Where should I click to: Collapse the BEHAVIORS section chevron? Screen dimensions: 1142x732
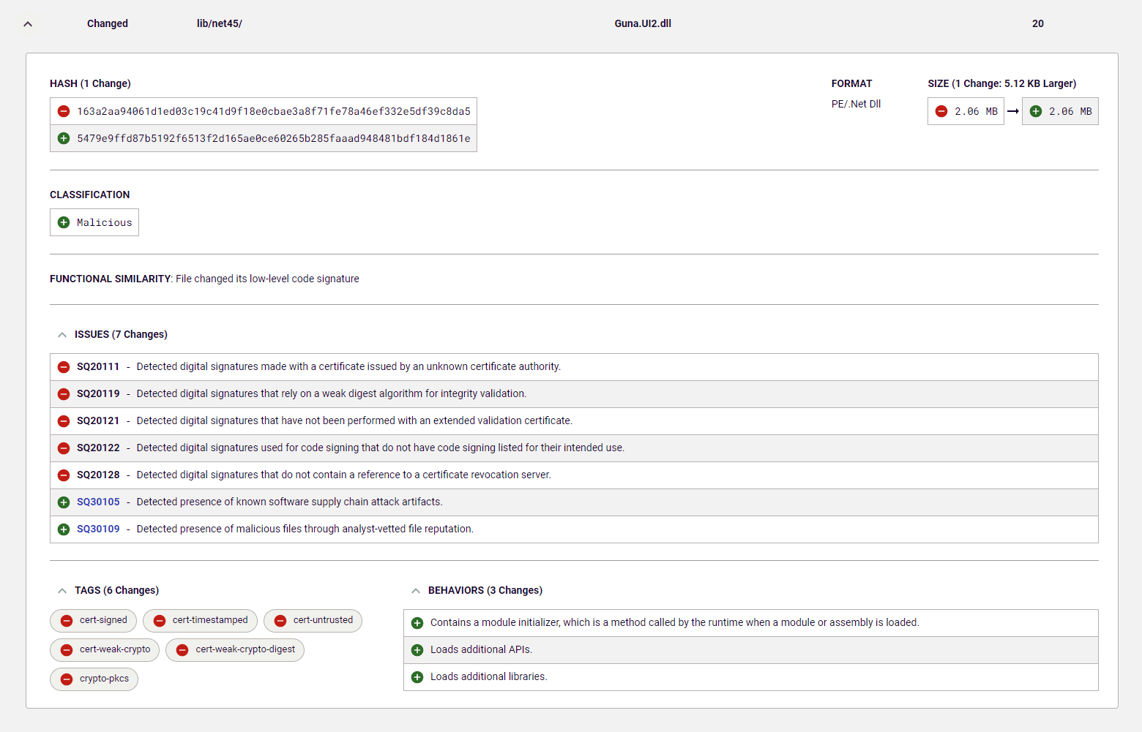tap(416, 591)
